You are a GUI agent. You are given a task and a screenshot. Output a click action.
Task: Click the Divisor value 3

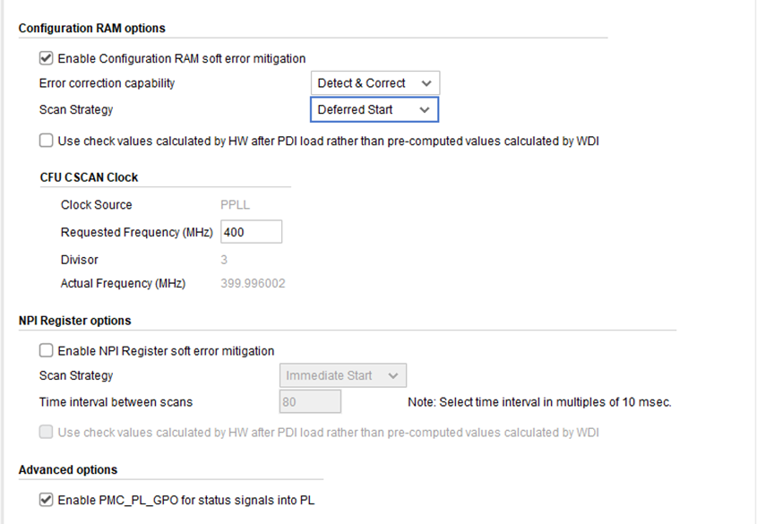coord(224,260)
